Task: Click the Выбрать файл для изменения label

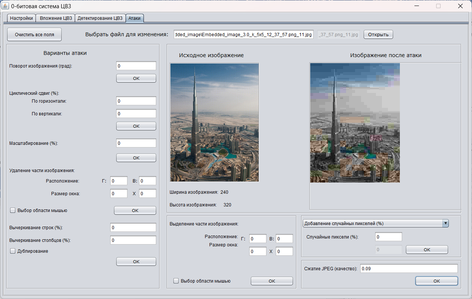Action: coord(127,34)
